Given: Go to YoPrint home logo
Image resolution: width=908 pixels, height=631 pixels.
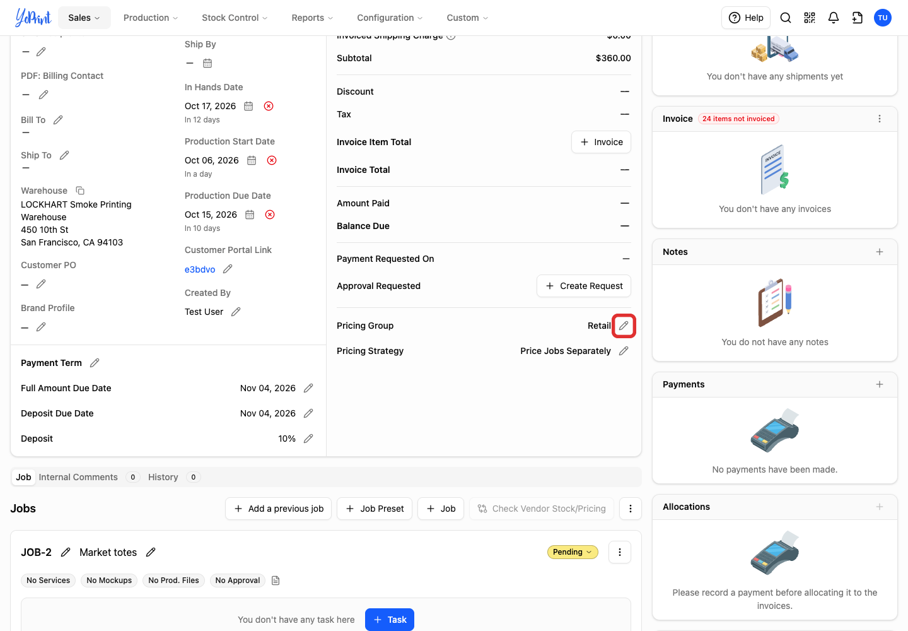Looking at the screenshot, I should 33,18.
